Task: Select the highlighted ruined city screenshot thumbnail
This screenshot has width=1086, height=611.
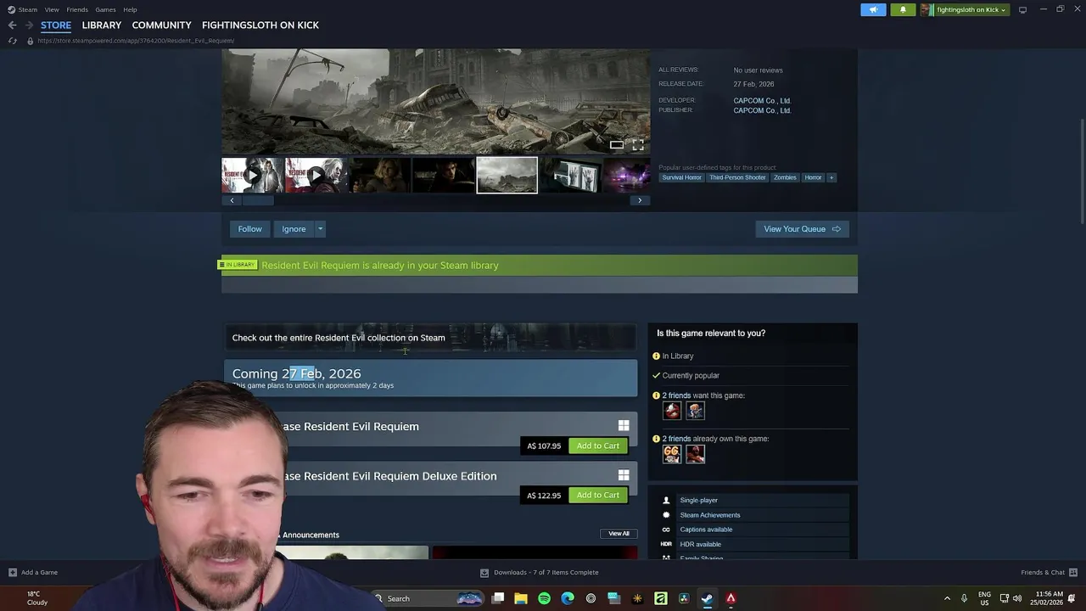Action: (x=507, y=175)
